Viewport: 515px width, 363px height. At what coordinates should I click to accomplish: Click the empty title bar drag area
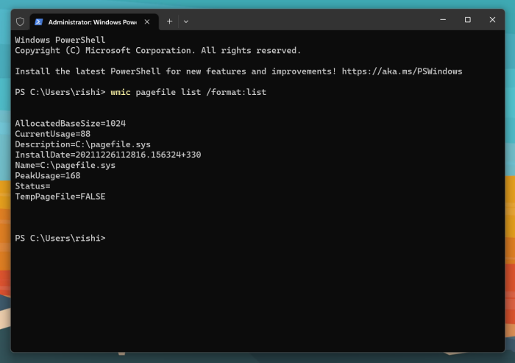[309, 21]
